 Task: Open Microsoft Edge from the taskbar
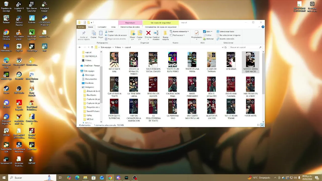coord(77,178)
